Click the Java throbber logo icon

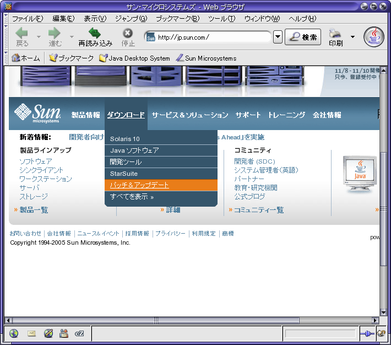[373, 37]
